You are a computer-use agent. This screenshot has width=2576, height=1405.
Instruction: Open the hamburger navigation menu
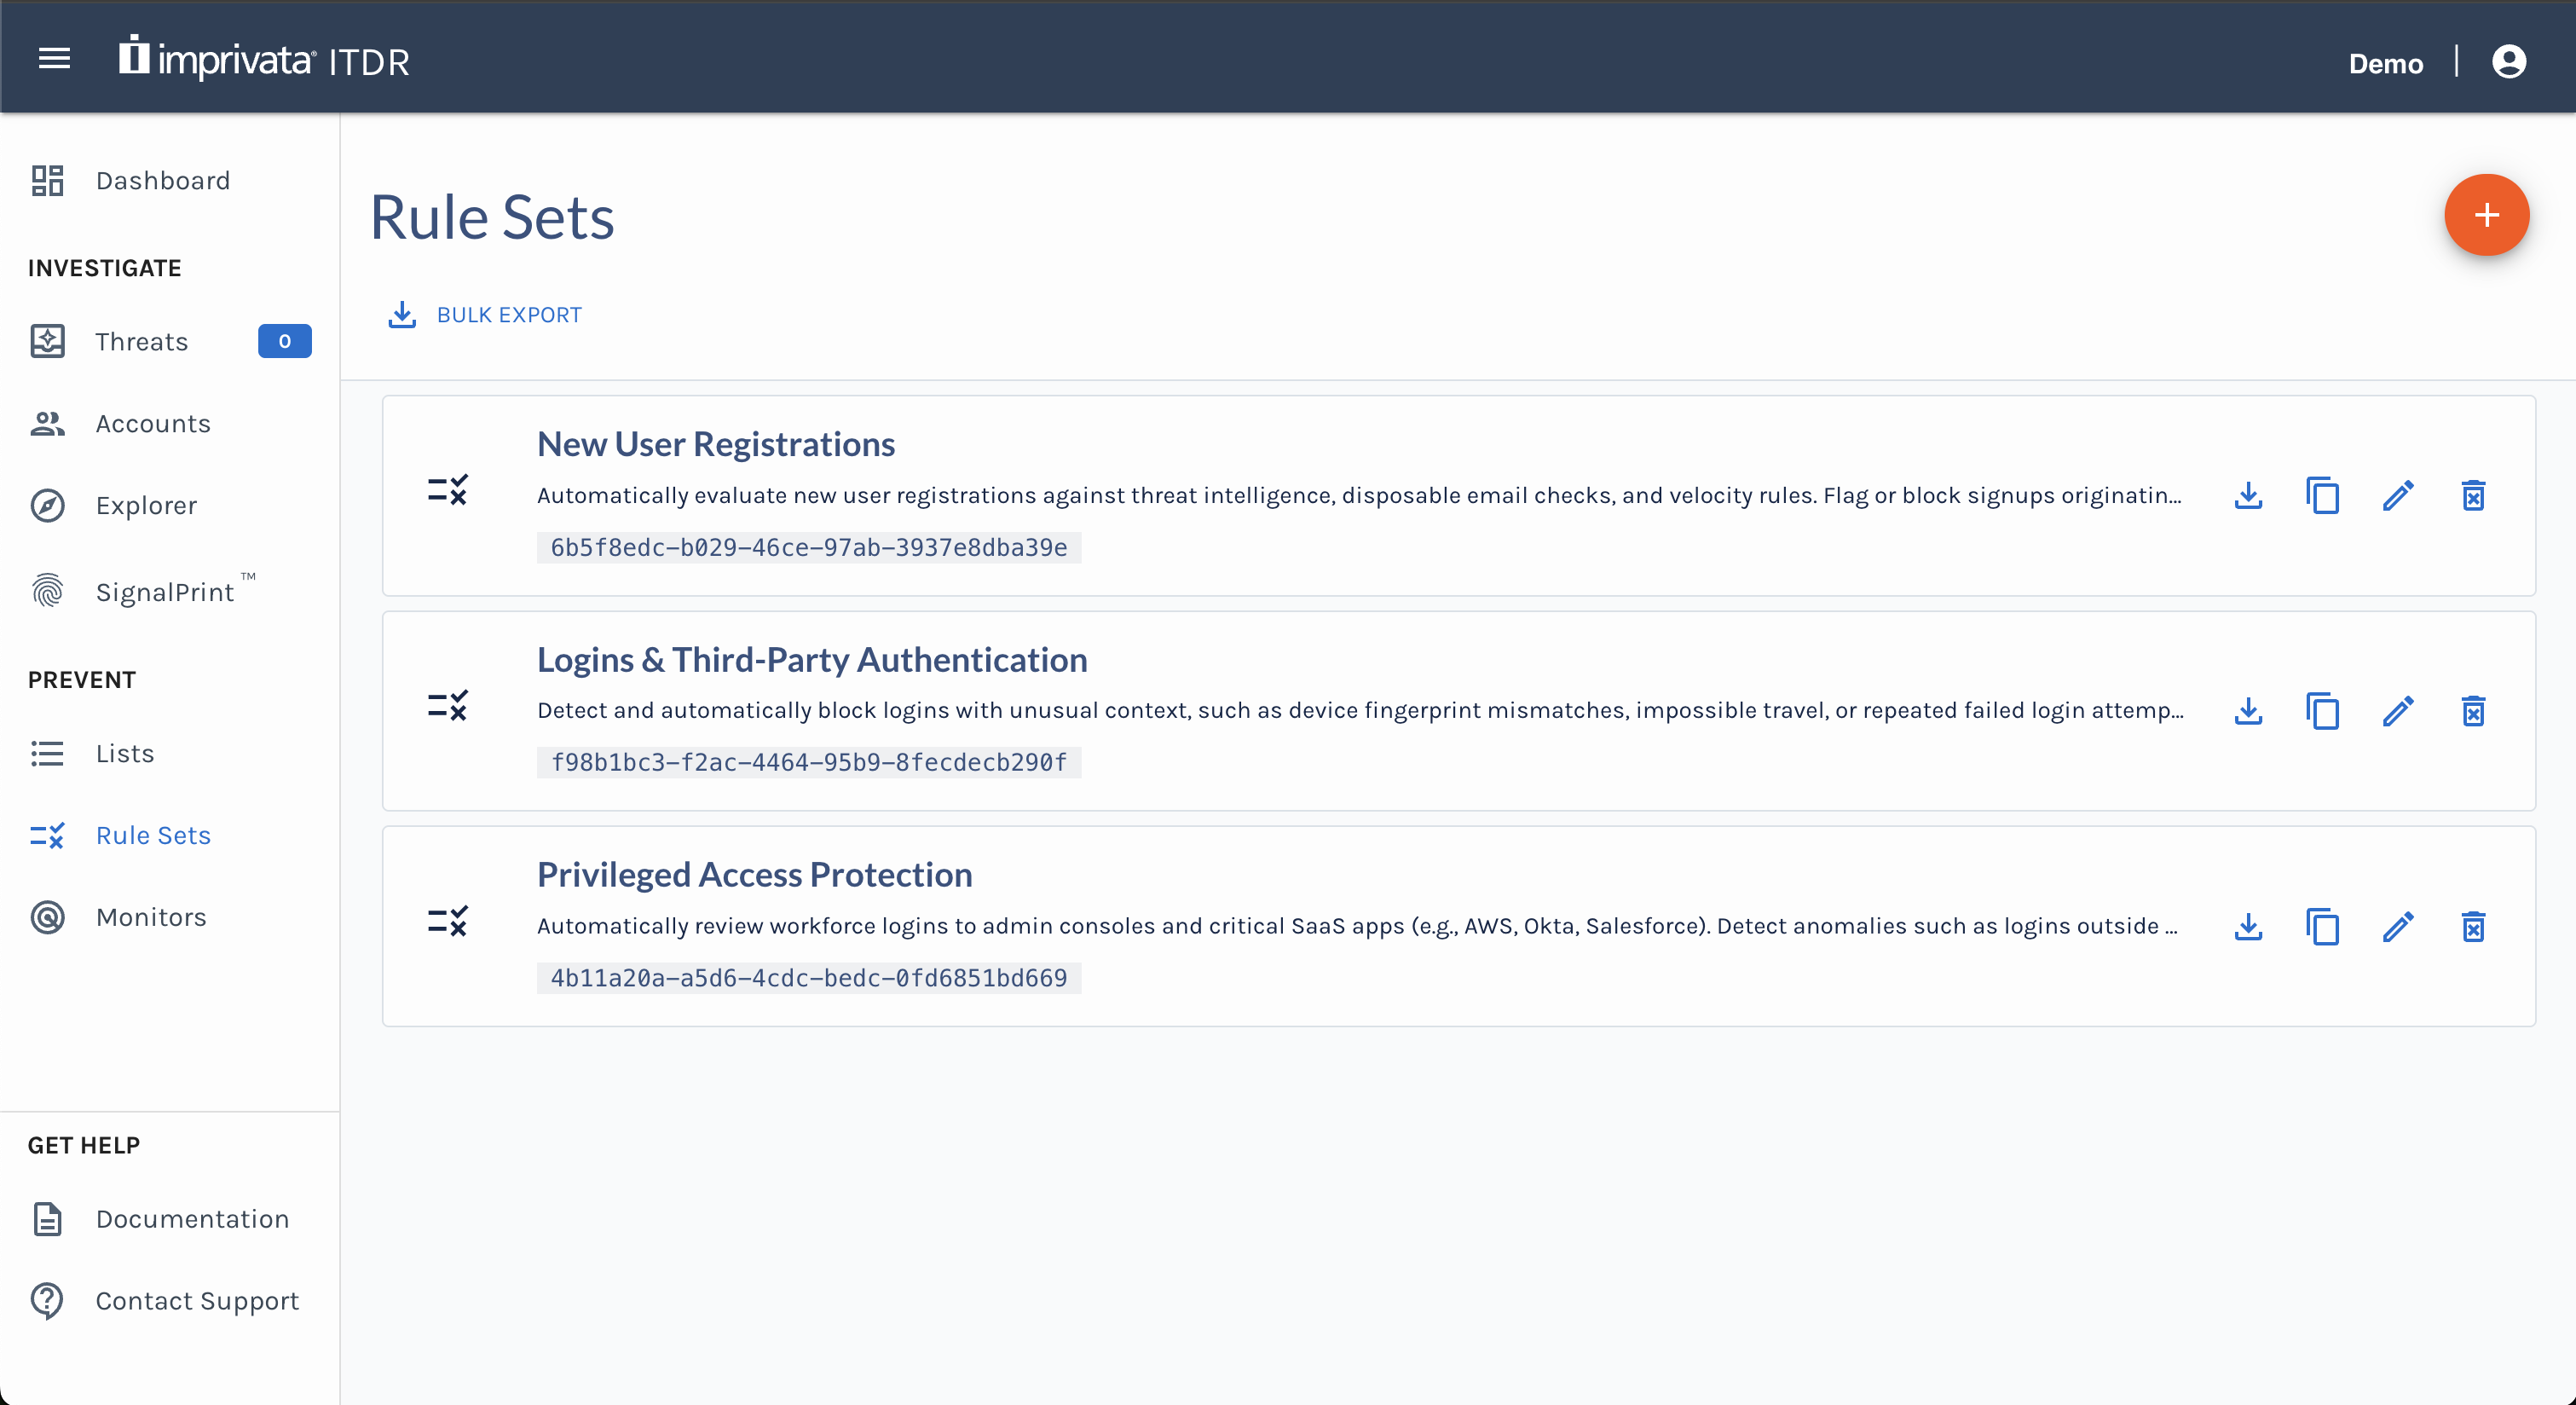(x=54, y=59)
